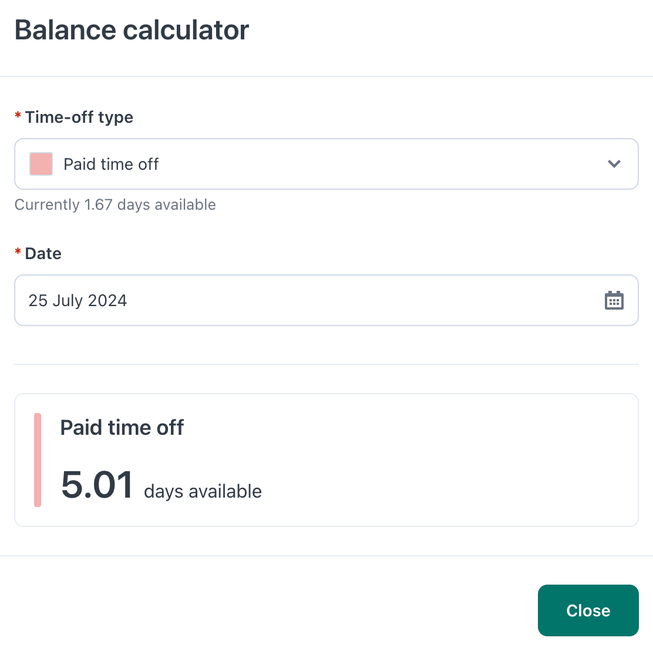The height and width of the screenshot is (651, 653).
Task: Click the red asterisk beside Date
Action: (x=18, y=251)
